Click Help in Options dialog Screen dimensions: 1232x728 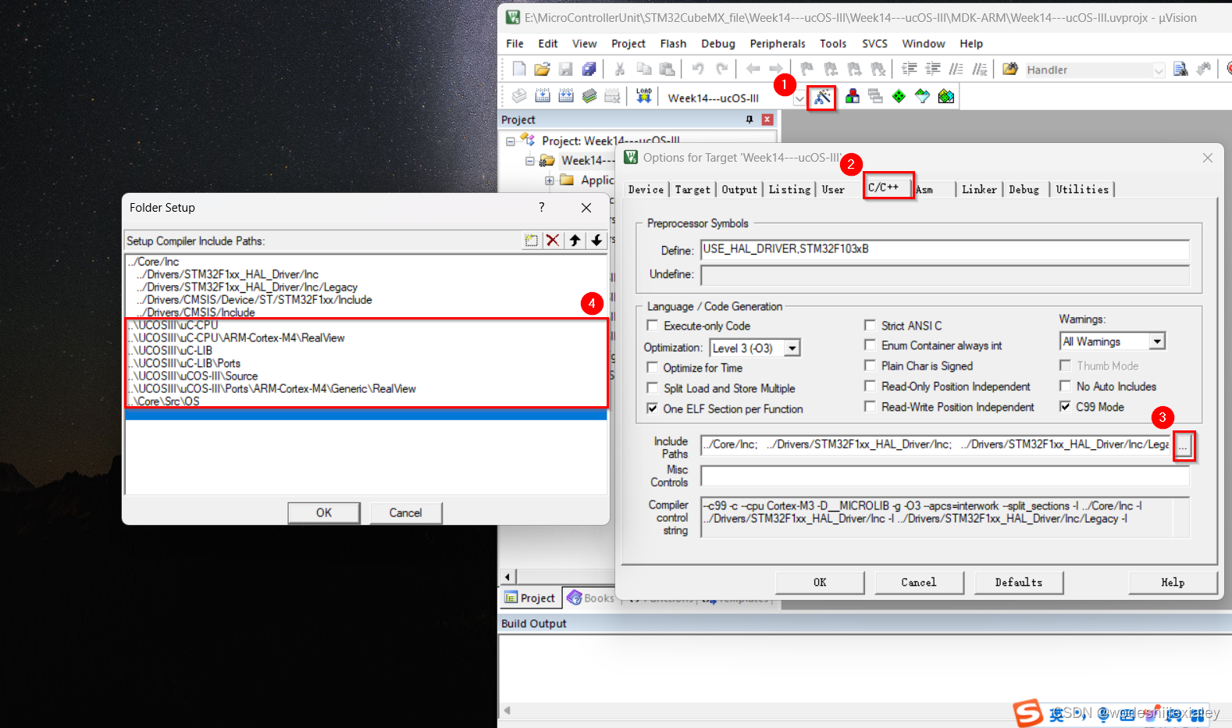tap(1173, 583)
